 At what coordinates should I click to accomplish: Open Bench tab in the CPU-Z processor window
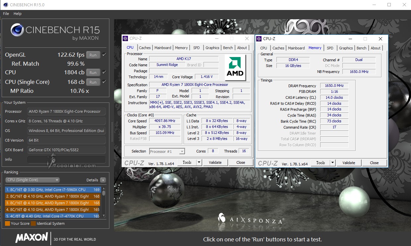[228, 48]
